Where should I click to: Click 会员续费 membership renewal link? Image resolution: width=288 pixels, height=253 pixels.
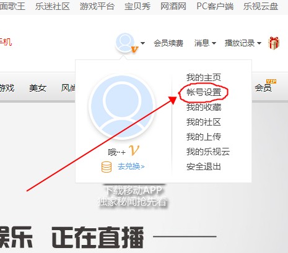pos(168,43)
